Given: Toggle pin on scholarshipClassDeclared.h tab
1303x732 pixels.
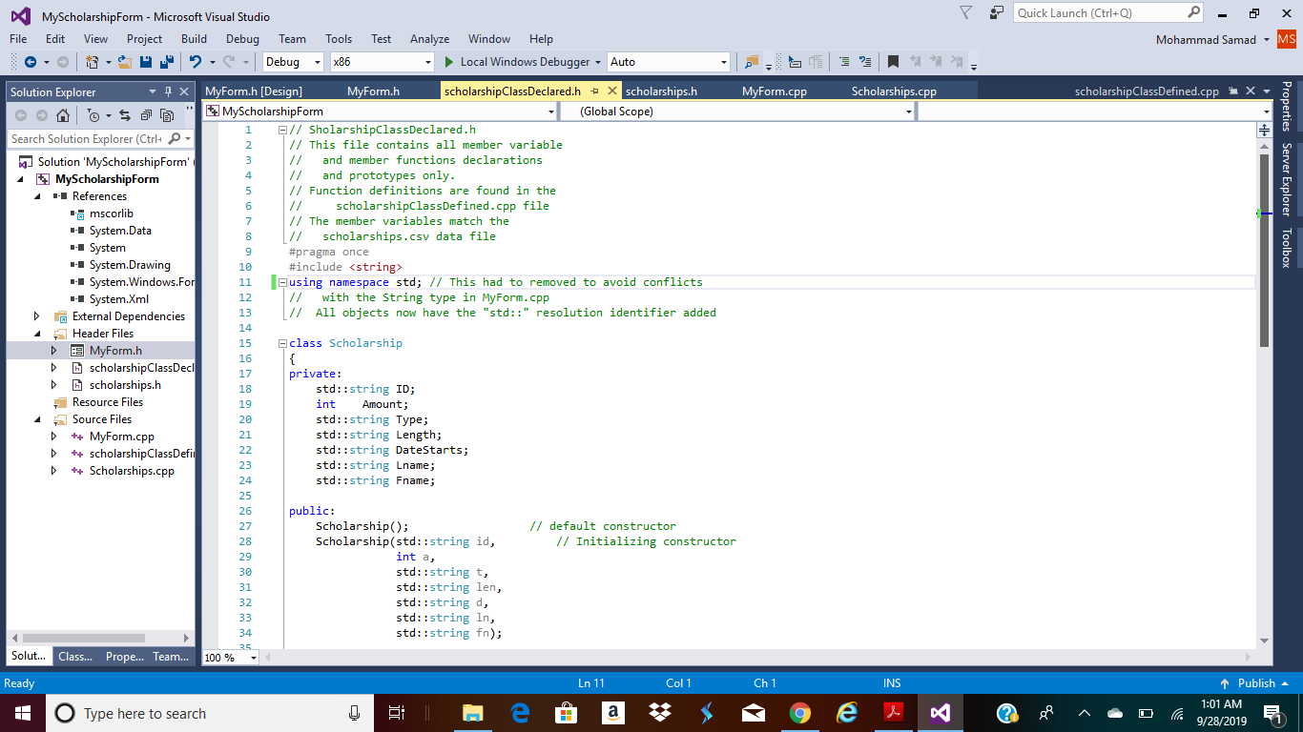Looking at the screenshot, I should point(594,91).
